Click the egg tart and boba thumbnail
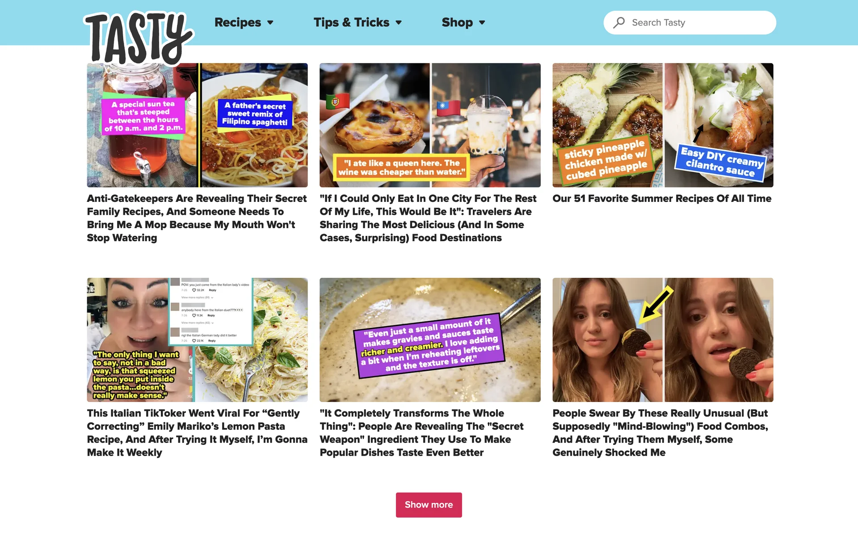 [430, 125]
